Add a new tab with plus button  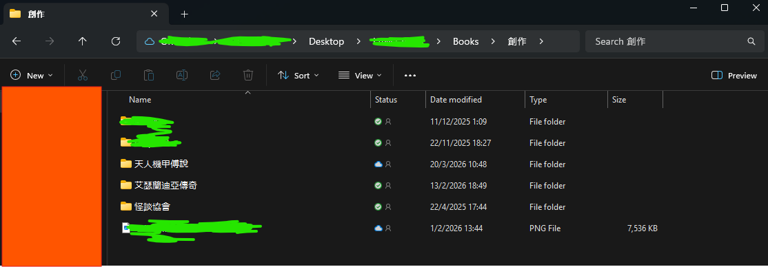184,14
